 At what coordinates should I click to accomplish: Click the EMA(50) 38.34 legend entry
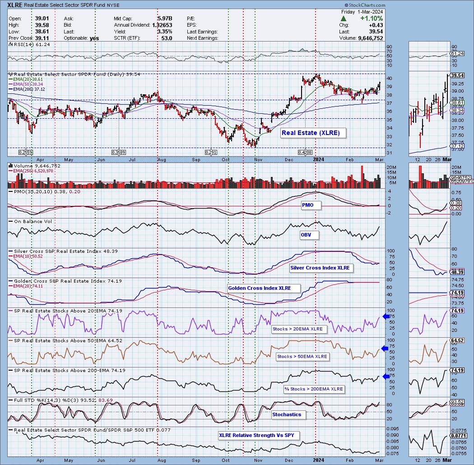[26, 84]
